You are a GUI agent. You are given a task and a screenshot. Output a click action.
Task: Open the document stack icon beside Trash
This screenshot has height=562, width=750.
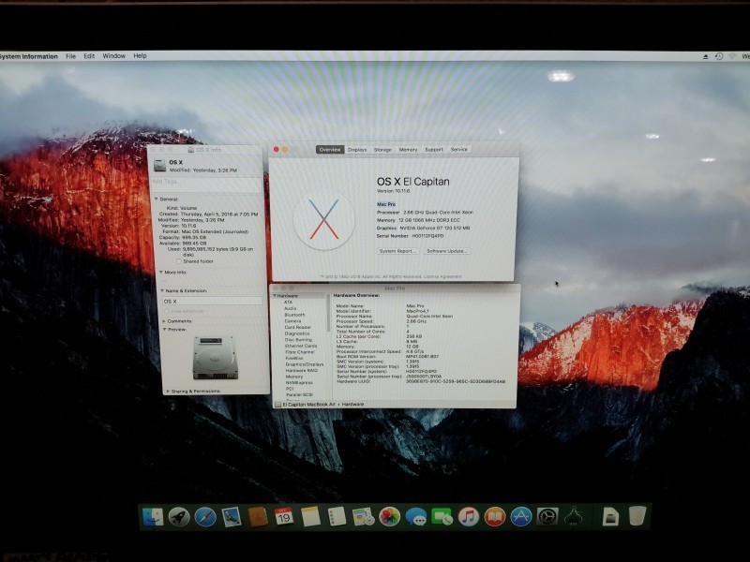pyautogui.click(x=611, y=517)
